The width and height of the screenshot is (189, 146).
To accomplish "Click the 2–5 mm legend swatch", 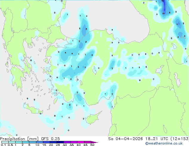I will pos(26,142).
